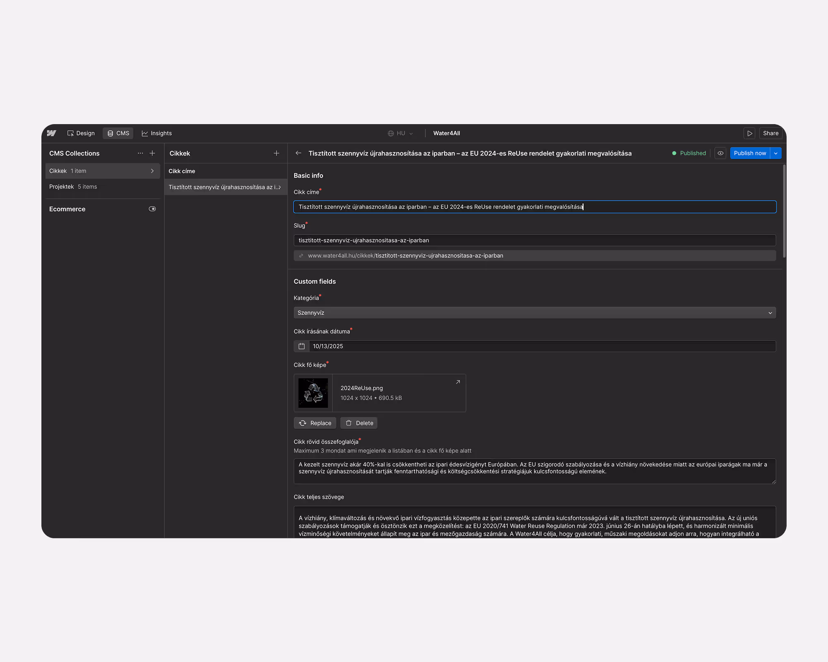Add new Cikkek item with plus icon
The image size is (828, 662).
point(277,153)
